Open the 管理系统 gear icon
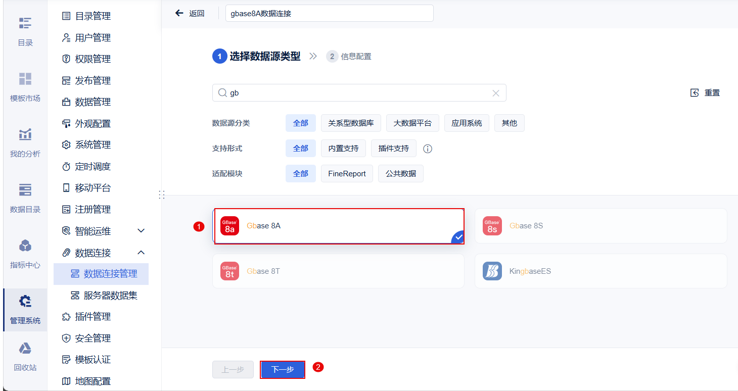 [25, 301]
